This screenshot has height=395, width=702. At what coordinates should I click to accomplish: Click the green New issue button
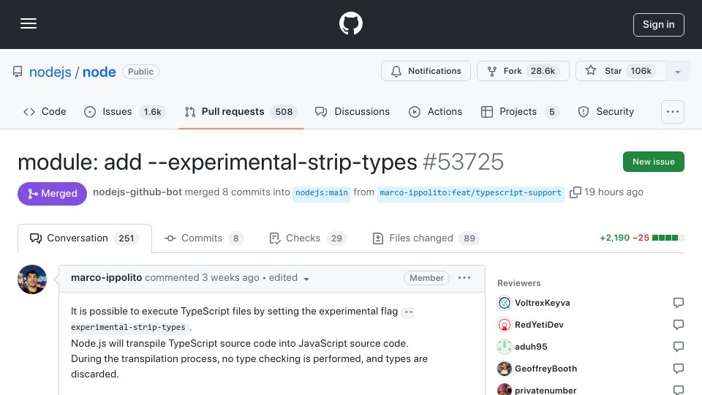(x=653, y=162)
